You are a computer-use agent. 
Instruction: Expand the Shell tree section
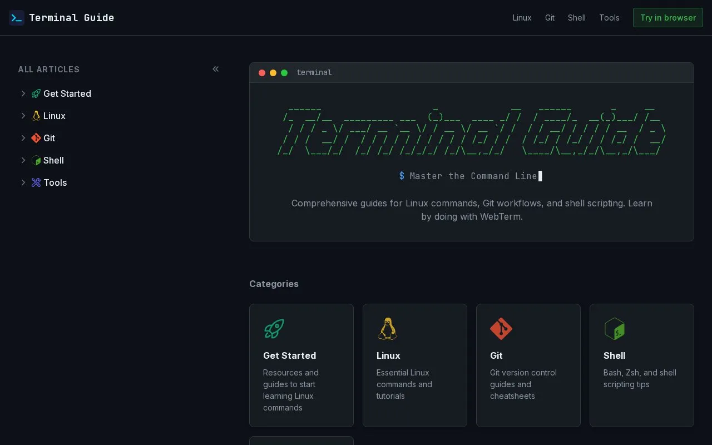point(23,160)
